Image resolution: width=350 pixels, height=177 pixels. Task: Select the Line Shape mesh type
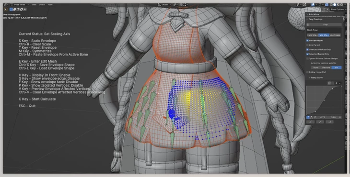tap(335, 35)
